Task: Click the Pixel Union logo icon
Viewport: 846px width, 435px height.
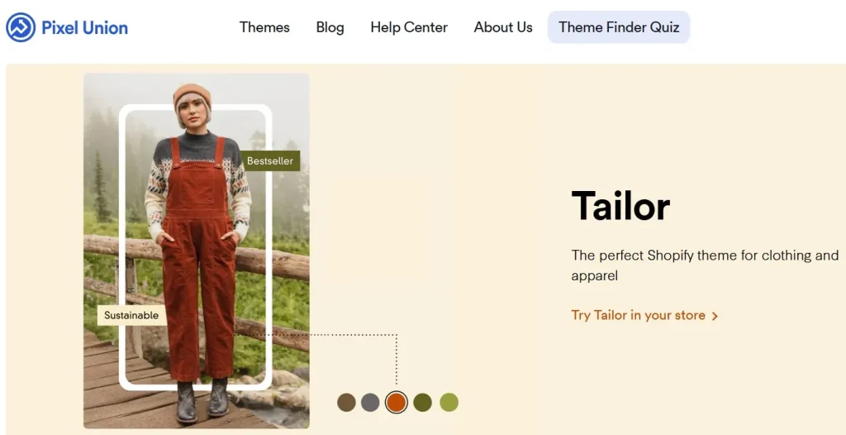Action: click(21, 27)
